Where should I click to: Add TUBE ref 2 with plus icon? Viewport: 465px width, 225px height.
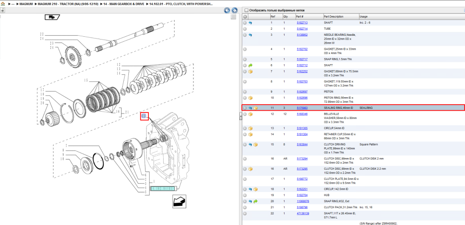pyautogui.click(x=245, y=29)
